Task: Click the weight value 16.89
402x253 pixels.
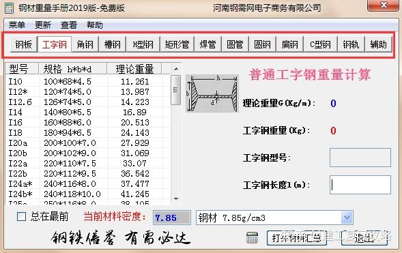Action: [x=135, y=112]
